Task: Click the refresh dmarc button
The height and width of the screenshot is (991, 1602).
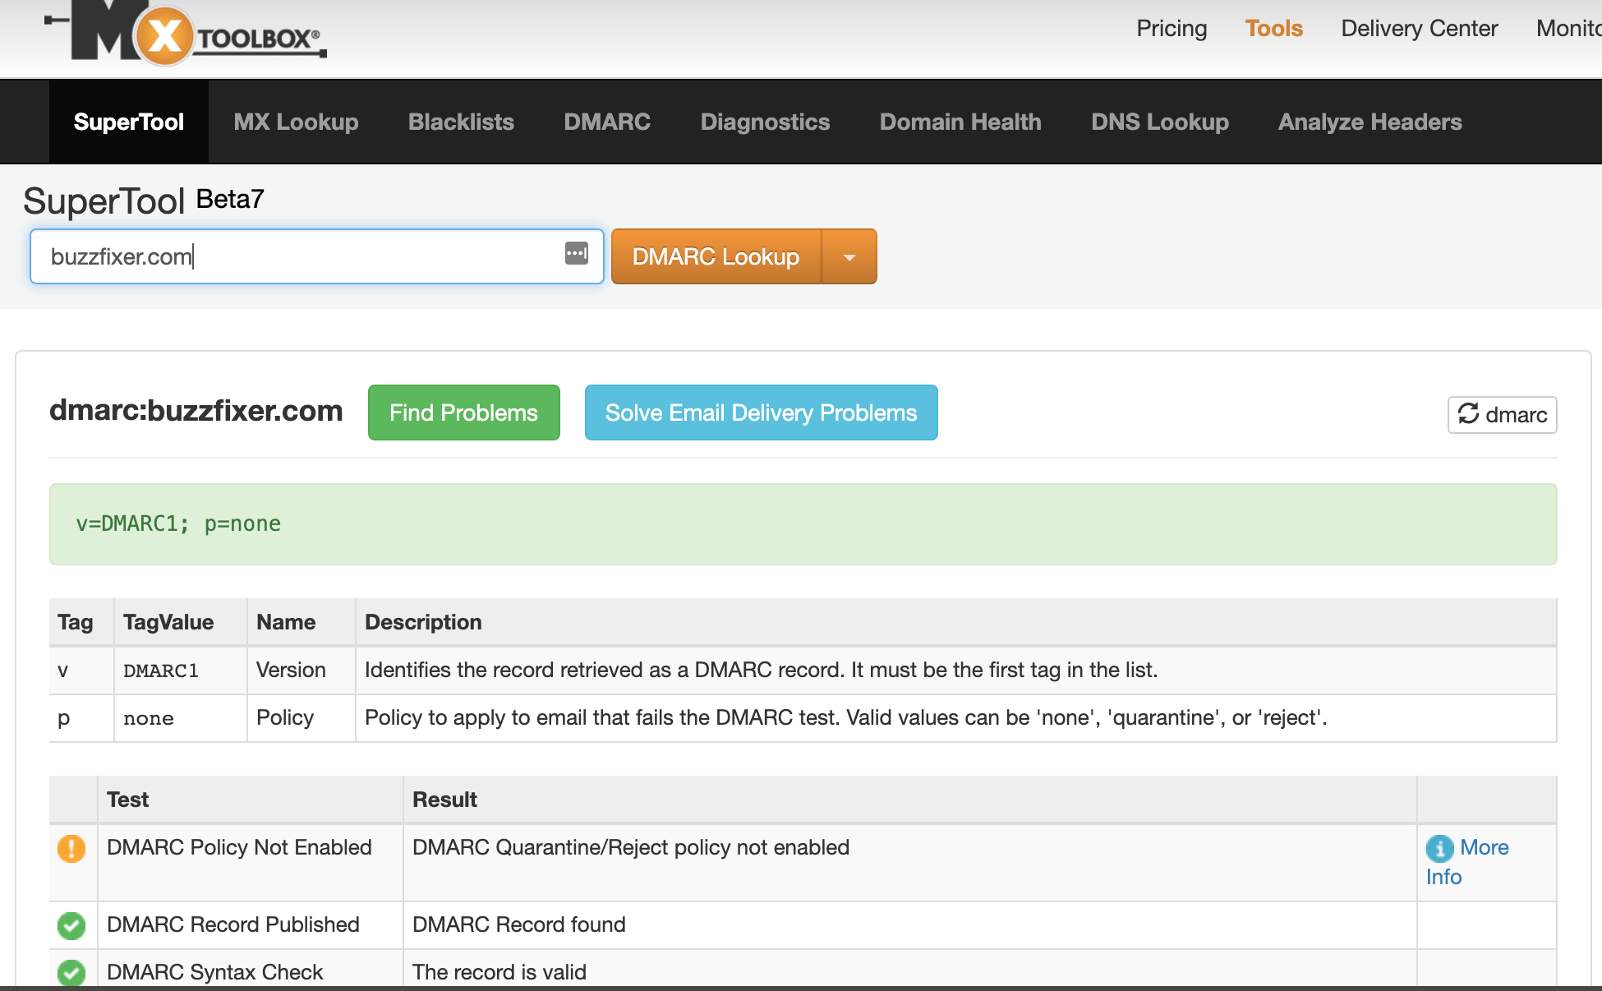Action: click(1502, 415)
